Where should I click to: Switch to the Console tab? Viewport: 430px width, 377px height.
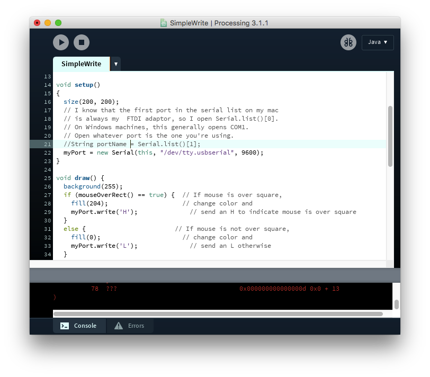pyautogui.click(x=79, y=326)
